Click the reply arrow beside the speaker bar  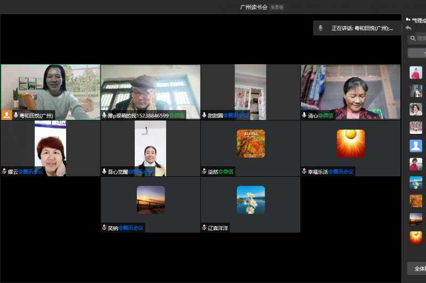pos(408,28)
